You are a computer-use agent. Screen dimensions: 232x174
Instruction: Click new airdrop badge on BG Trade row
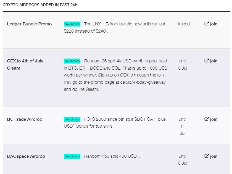click(72, 119)
